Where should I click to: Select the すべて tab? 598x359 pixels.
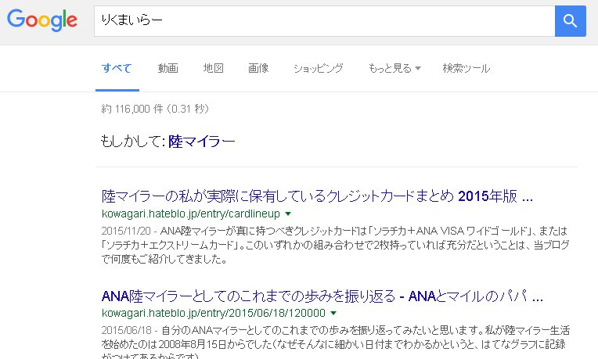point(117,68)
